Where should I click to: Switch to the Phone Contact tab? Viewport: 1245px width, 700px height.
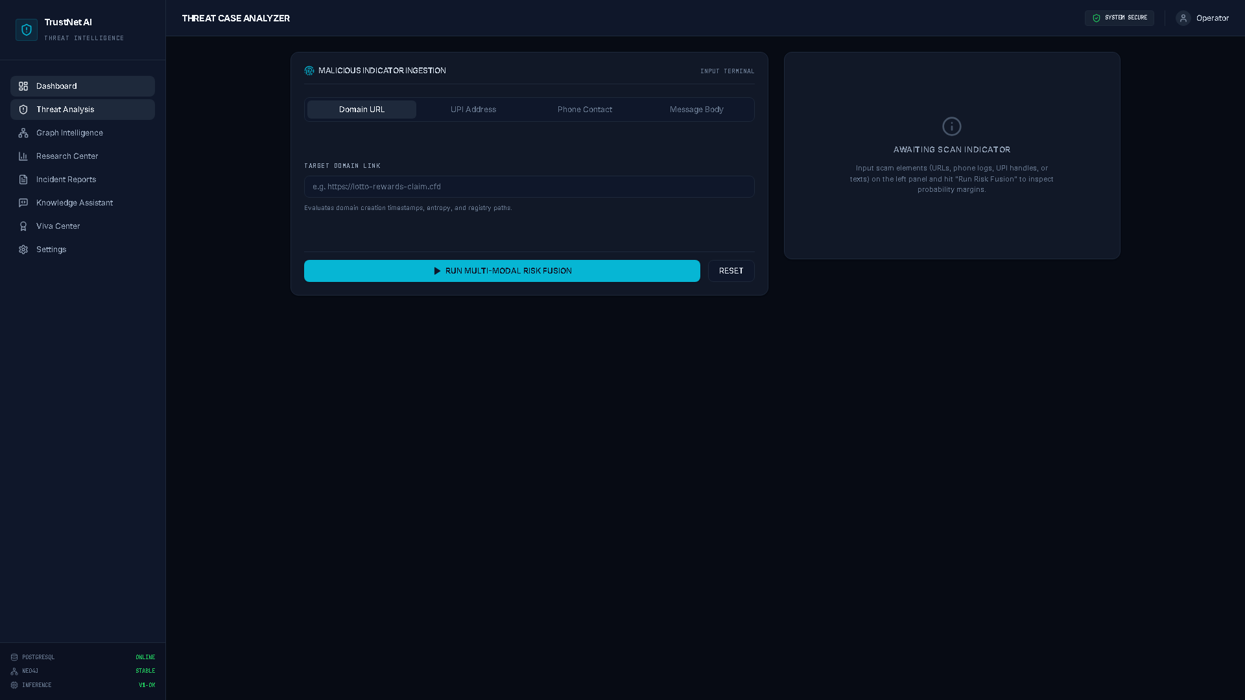click(x=585, y=110)
